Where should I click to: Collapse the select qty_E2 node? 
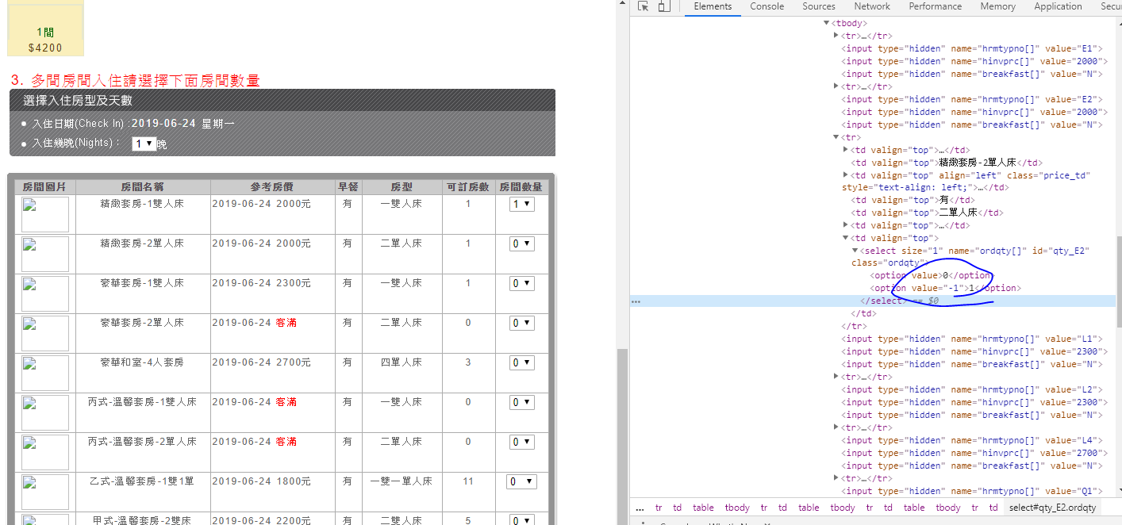[855, 251]
